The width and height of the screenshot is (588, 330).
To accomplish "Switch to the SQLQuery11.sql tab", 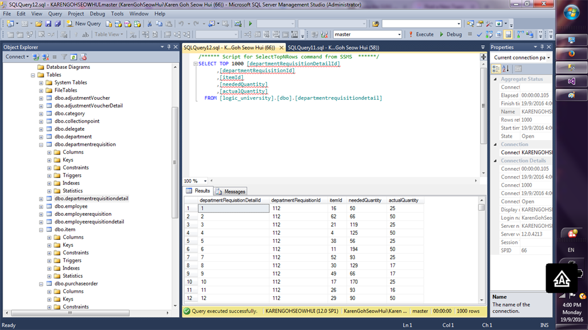I will pos(334,48).
